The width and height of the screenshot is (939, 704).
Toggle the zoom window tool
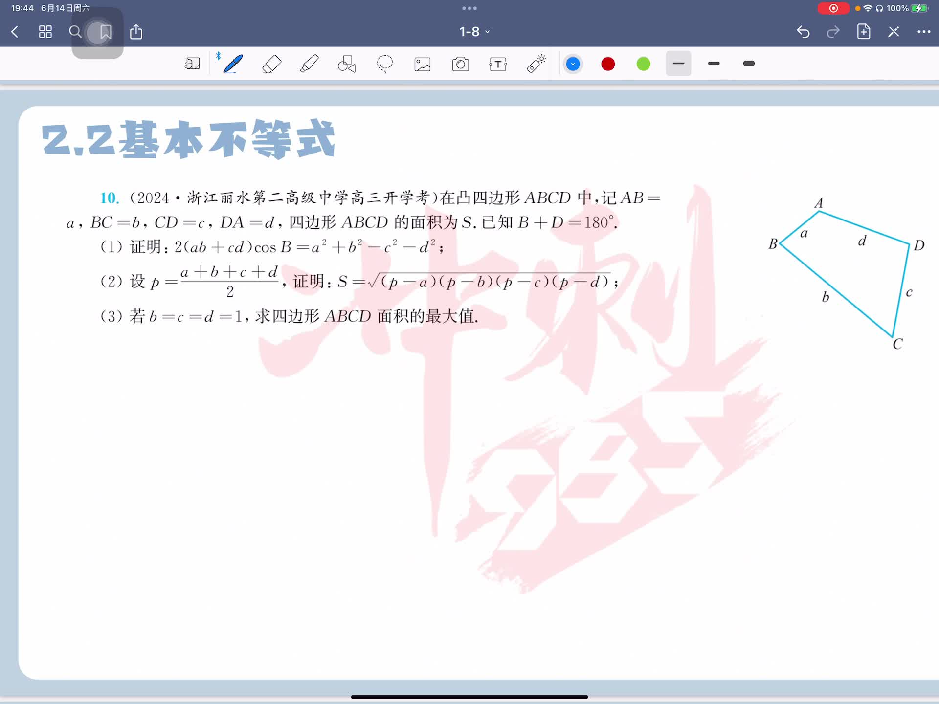pyautogui.click(x=192, y=64)
